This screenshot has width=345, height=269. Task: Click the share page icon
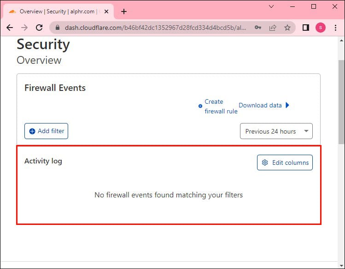click(x=273, y=28)
